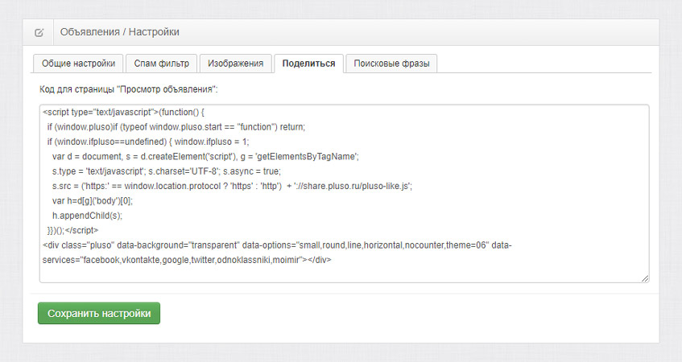Click the closing }})();</script> line
682x362 pixels.
[x=72, y=230]
